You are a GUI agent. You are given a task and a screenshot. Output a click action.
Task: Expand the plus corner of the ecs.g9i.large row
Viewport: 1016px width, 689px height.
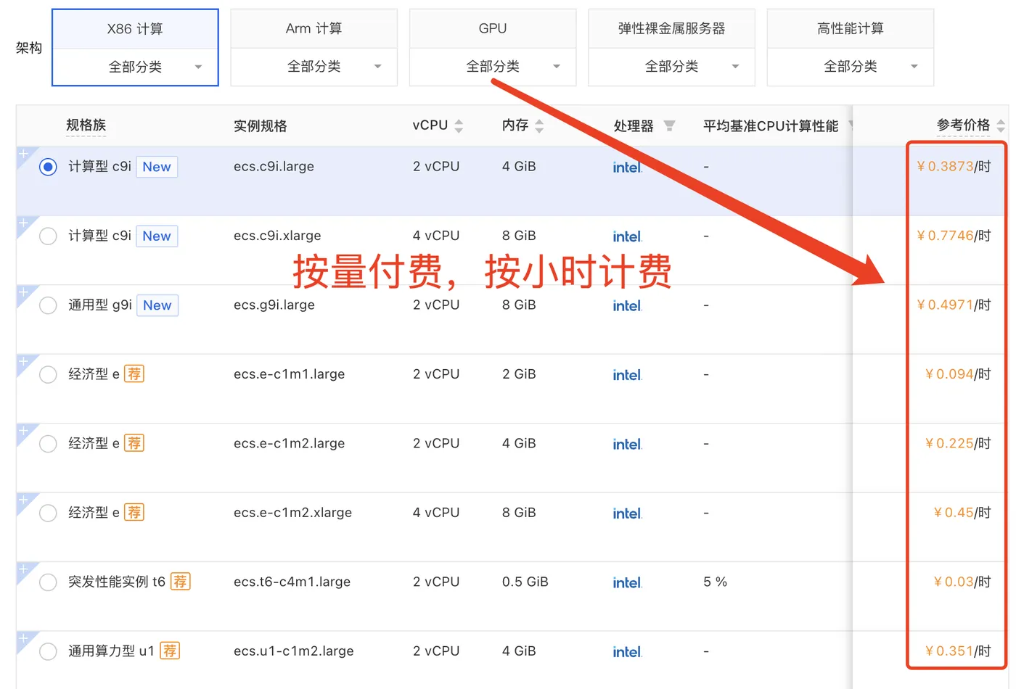23,292
